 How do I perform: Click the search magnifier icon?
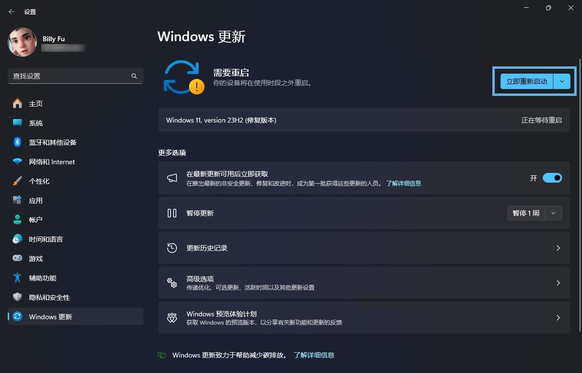134,76
